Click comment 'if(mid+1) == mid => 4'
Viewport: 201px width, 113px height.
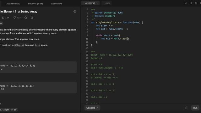pyautogui.click(x=104, y=78)
